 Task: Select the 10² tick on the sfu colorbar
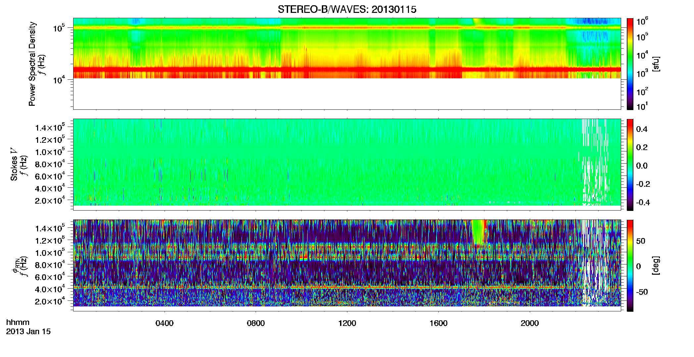[642, 92]
